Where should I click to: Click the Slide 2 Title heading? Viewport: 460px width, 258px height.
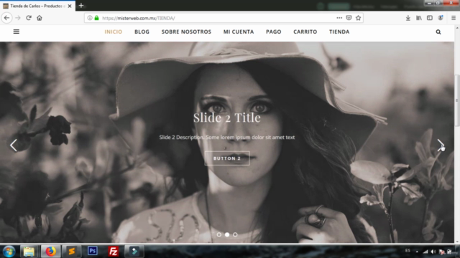coord(227,118)
